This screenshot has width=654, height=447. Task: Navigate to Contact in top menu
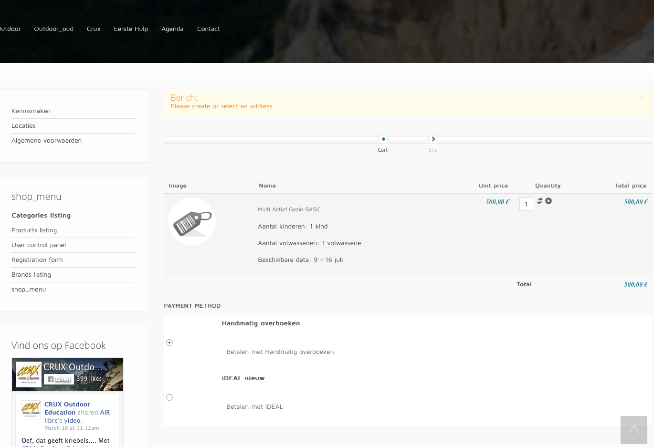coord(209,29)
